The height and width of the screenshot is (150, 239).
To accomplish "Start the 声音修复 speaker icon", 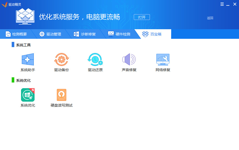I will (x=129, y=59).
